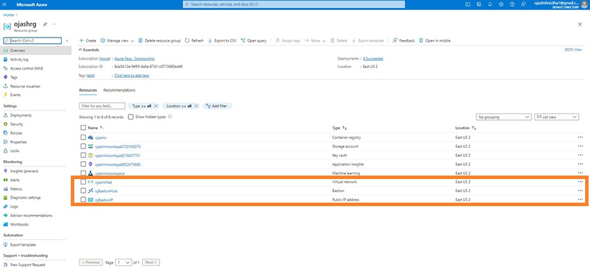This screenshot has height=279, width=590.
Task: Click the ojashcr container registry icon
Action: (90, 137)
